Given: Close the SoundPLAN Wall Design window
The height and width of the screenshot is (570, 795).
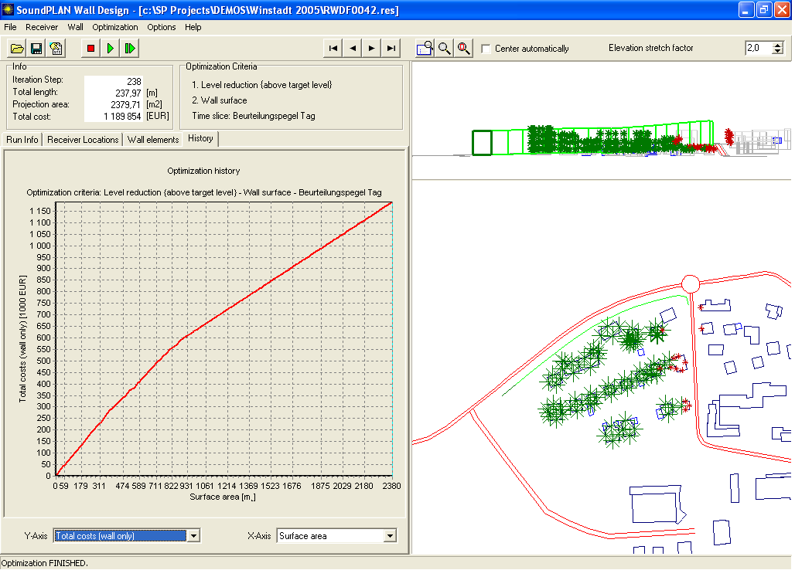Looking at the screenshot, I should pyautogui.click(x=783, y=9).
